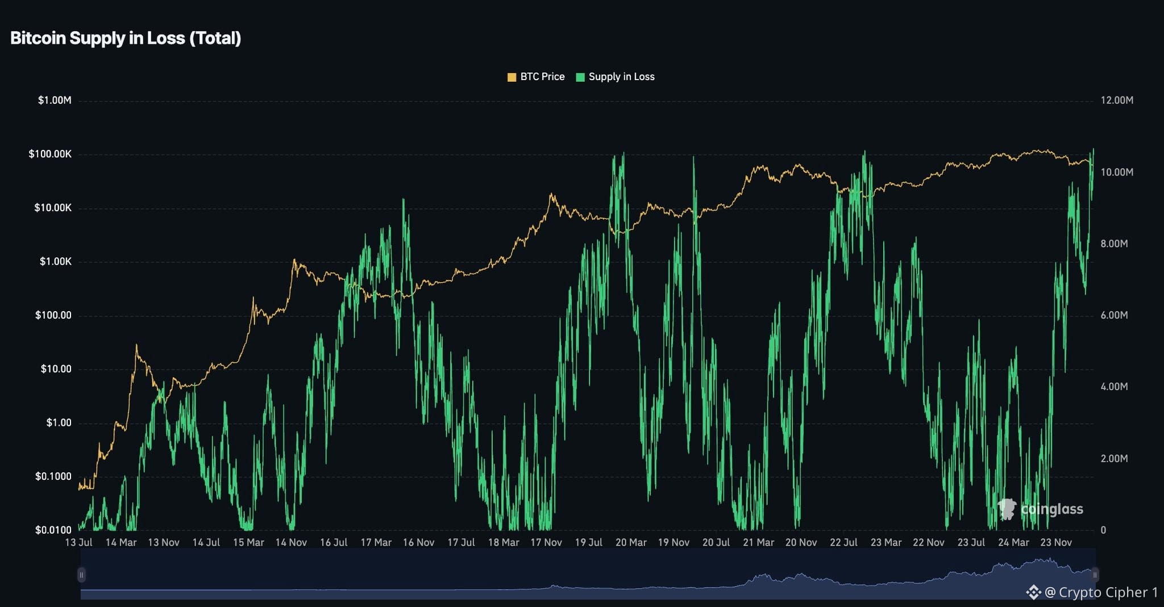The width and height of the screenshot is (1164, 607).
Task: Click the "Bitcoin Supply in Loss (Total)" title
Action: (x=126, y=38)
